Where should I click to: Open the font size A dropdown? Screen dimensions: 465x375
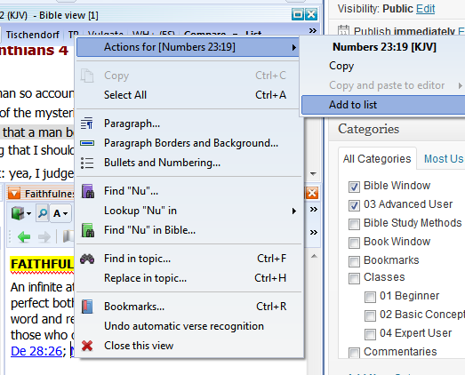point(60,213)
